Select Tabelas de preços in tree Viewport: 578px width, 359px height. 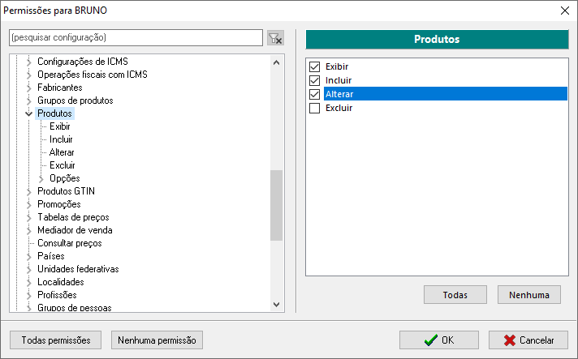click(73, 217)
